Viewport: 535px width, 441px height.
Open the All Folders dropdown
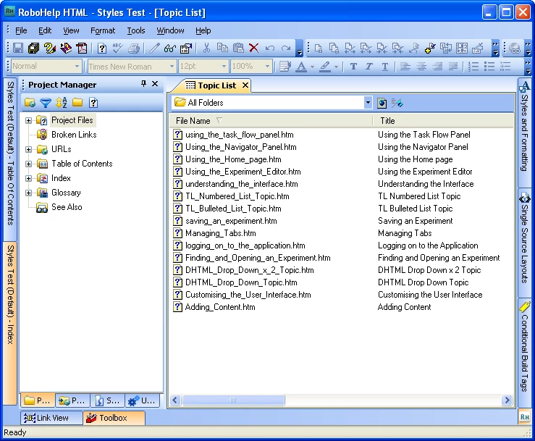(x=368, y=102)
